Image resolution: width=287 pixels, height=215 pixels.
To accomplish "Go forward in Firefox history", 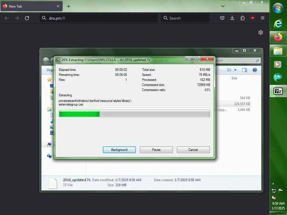I will [x=17, y=18].
